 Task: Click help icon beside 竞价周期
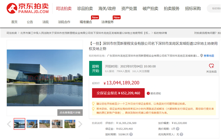click(x=178, y=129)
